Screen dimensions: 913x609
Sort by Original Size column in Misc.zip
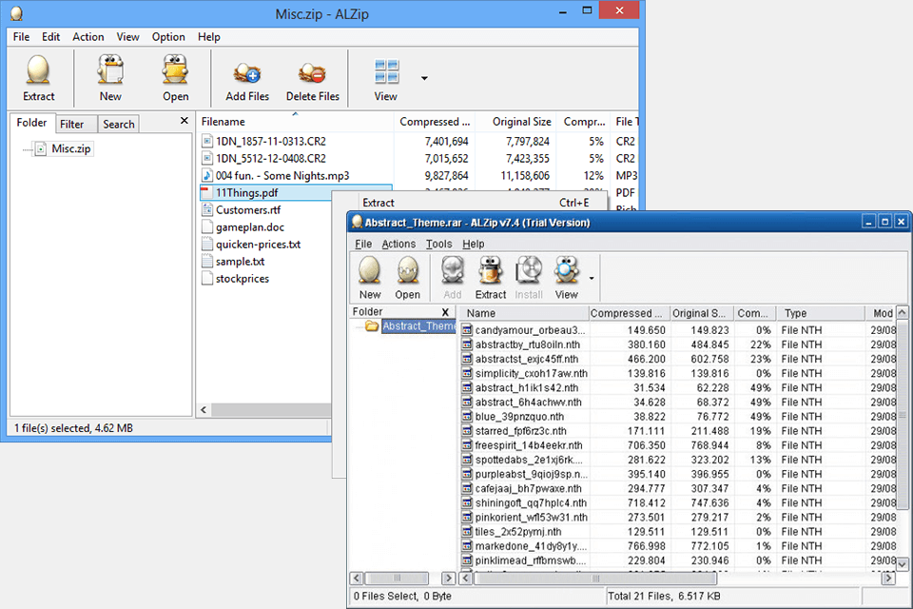(x=515, y=121)
